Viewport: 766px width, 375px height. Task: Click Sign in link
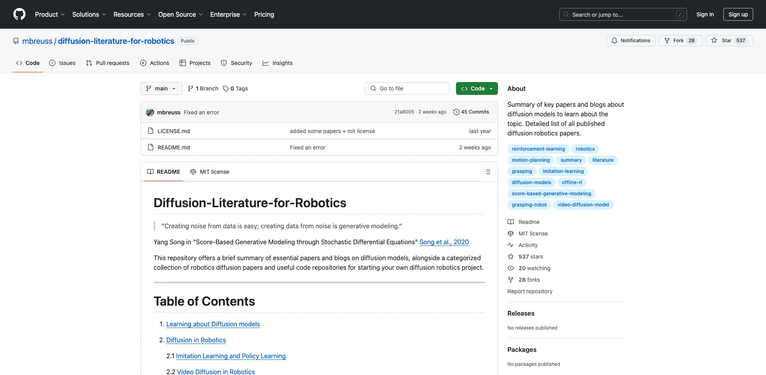coord(705,14)
